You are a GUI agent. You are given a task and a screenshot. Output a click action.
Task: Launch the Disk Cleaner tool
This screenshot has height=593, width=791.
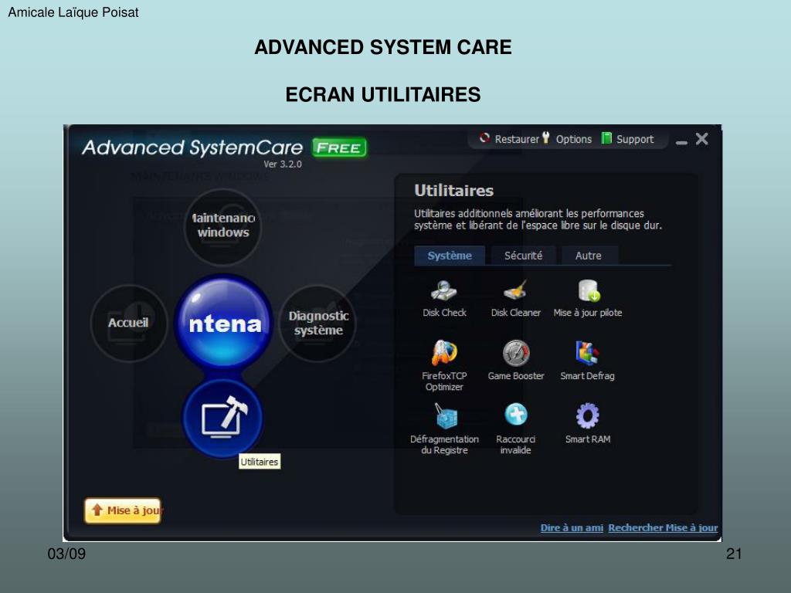point(515,299)
